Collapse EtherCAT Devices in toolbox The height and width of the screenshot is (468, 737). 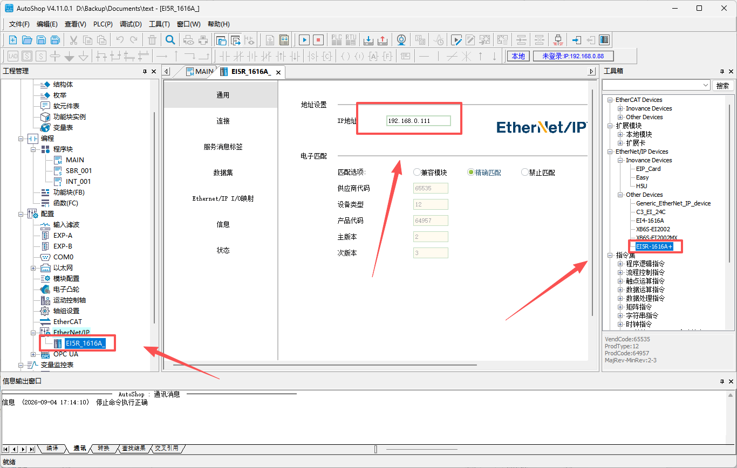pos(610,100)
